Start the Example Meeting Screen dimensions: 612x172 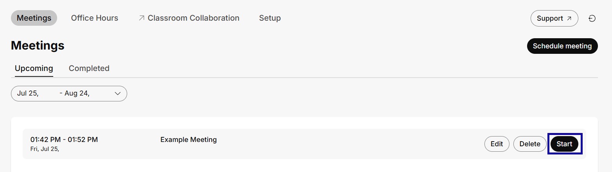point(564,144)
